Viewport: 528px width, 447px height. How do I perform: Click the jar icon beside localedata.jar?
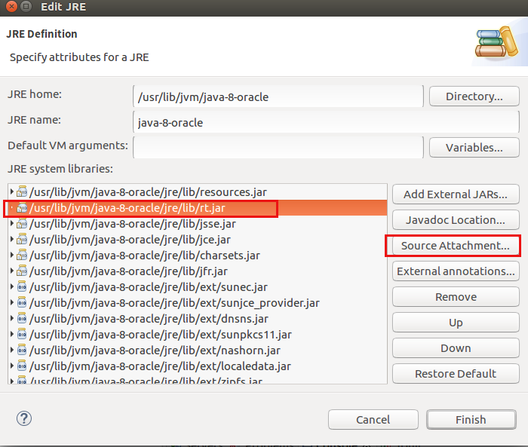pos(22,366)
